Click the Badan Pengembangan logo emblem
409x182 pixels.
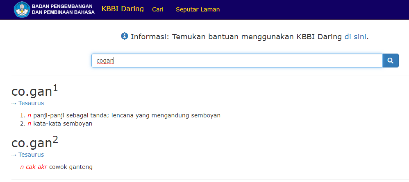coord(22,9)
